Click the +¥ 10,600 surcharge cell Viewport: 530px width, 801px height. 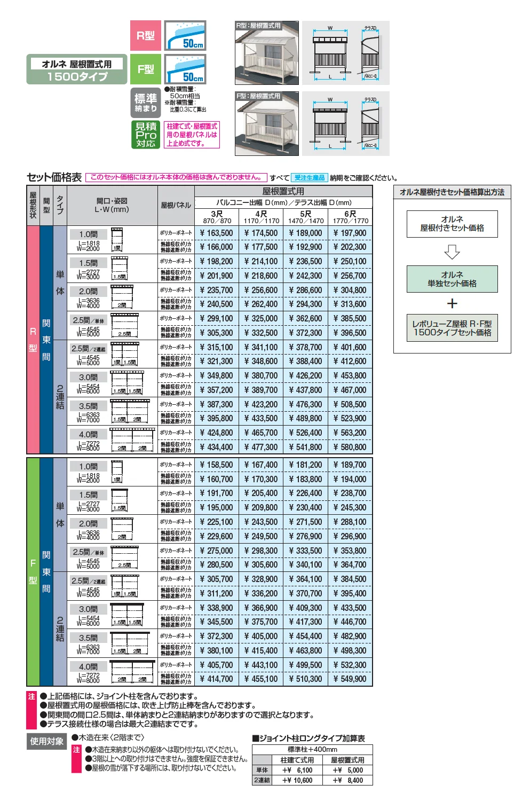(x=297, y=780)
